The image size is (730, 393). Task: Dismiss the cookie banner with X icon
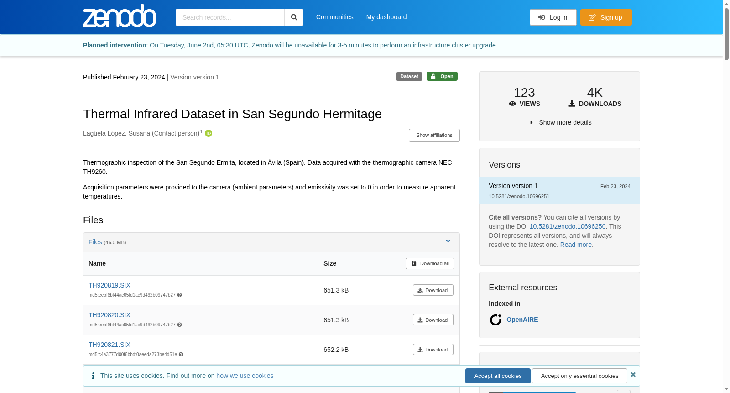click(633, 375)
